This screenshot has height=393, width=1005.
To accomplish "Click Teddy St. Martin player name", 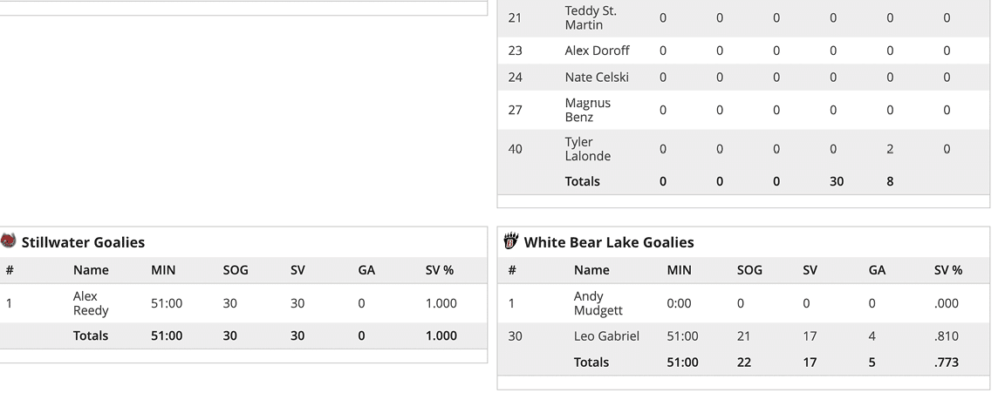I will (590, 17).
